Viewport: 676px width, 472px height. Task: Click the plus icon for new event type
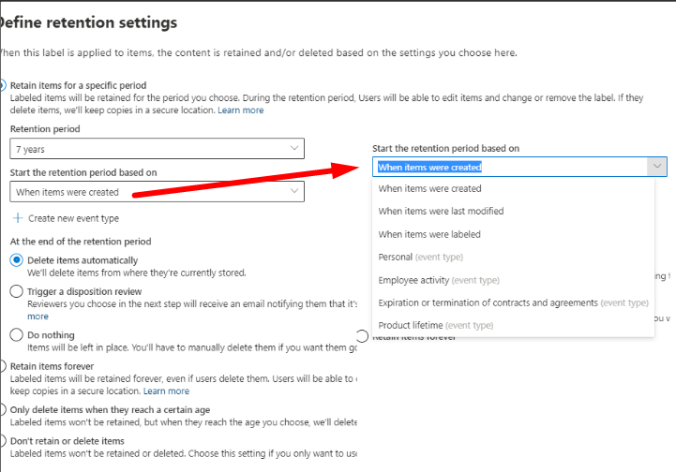point(17,218)
